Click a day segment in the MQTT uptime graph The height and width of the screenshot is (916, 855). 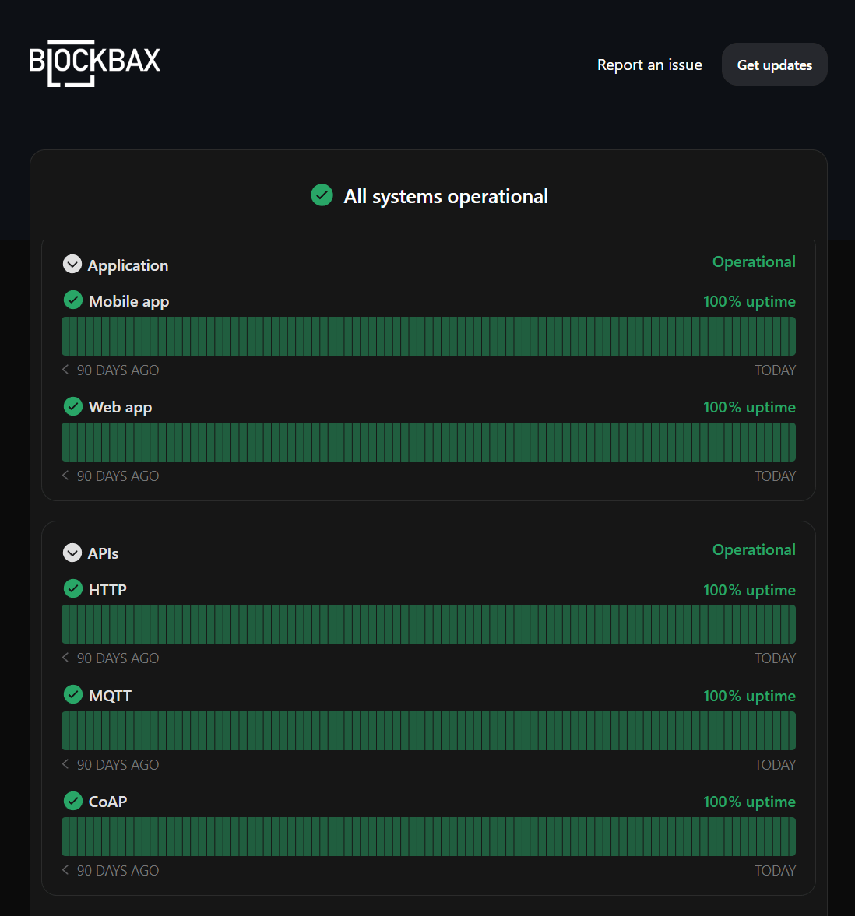pyautogui.click(x=428, y=730)
